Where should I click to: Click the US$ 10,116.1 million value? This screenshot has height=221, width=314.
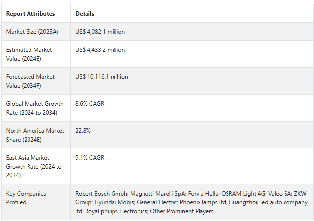pyautogui.click(x=101, y=77)
